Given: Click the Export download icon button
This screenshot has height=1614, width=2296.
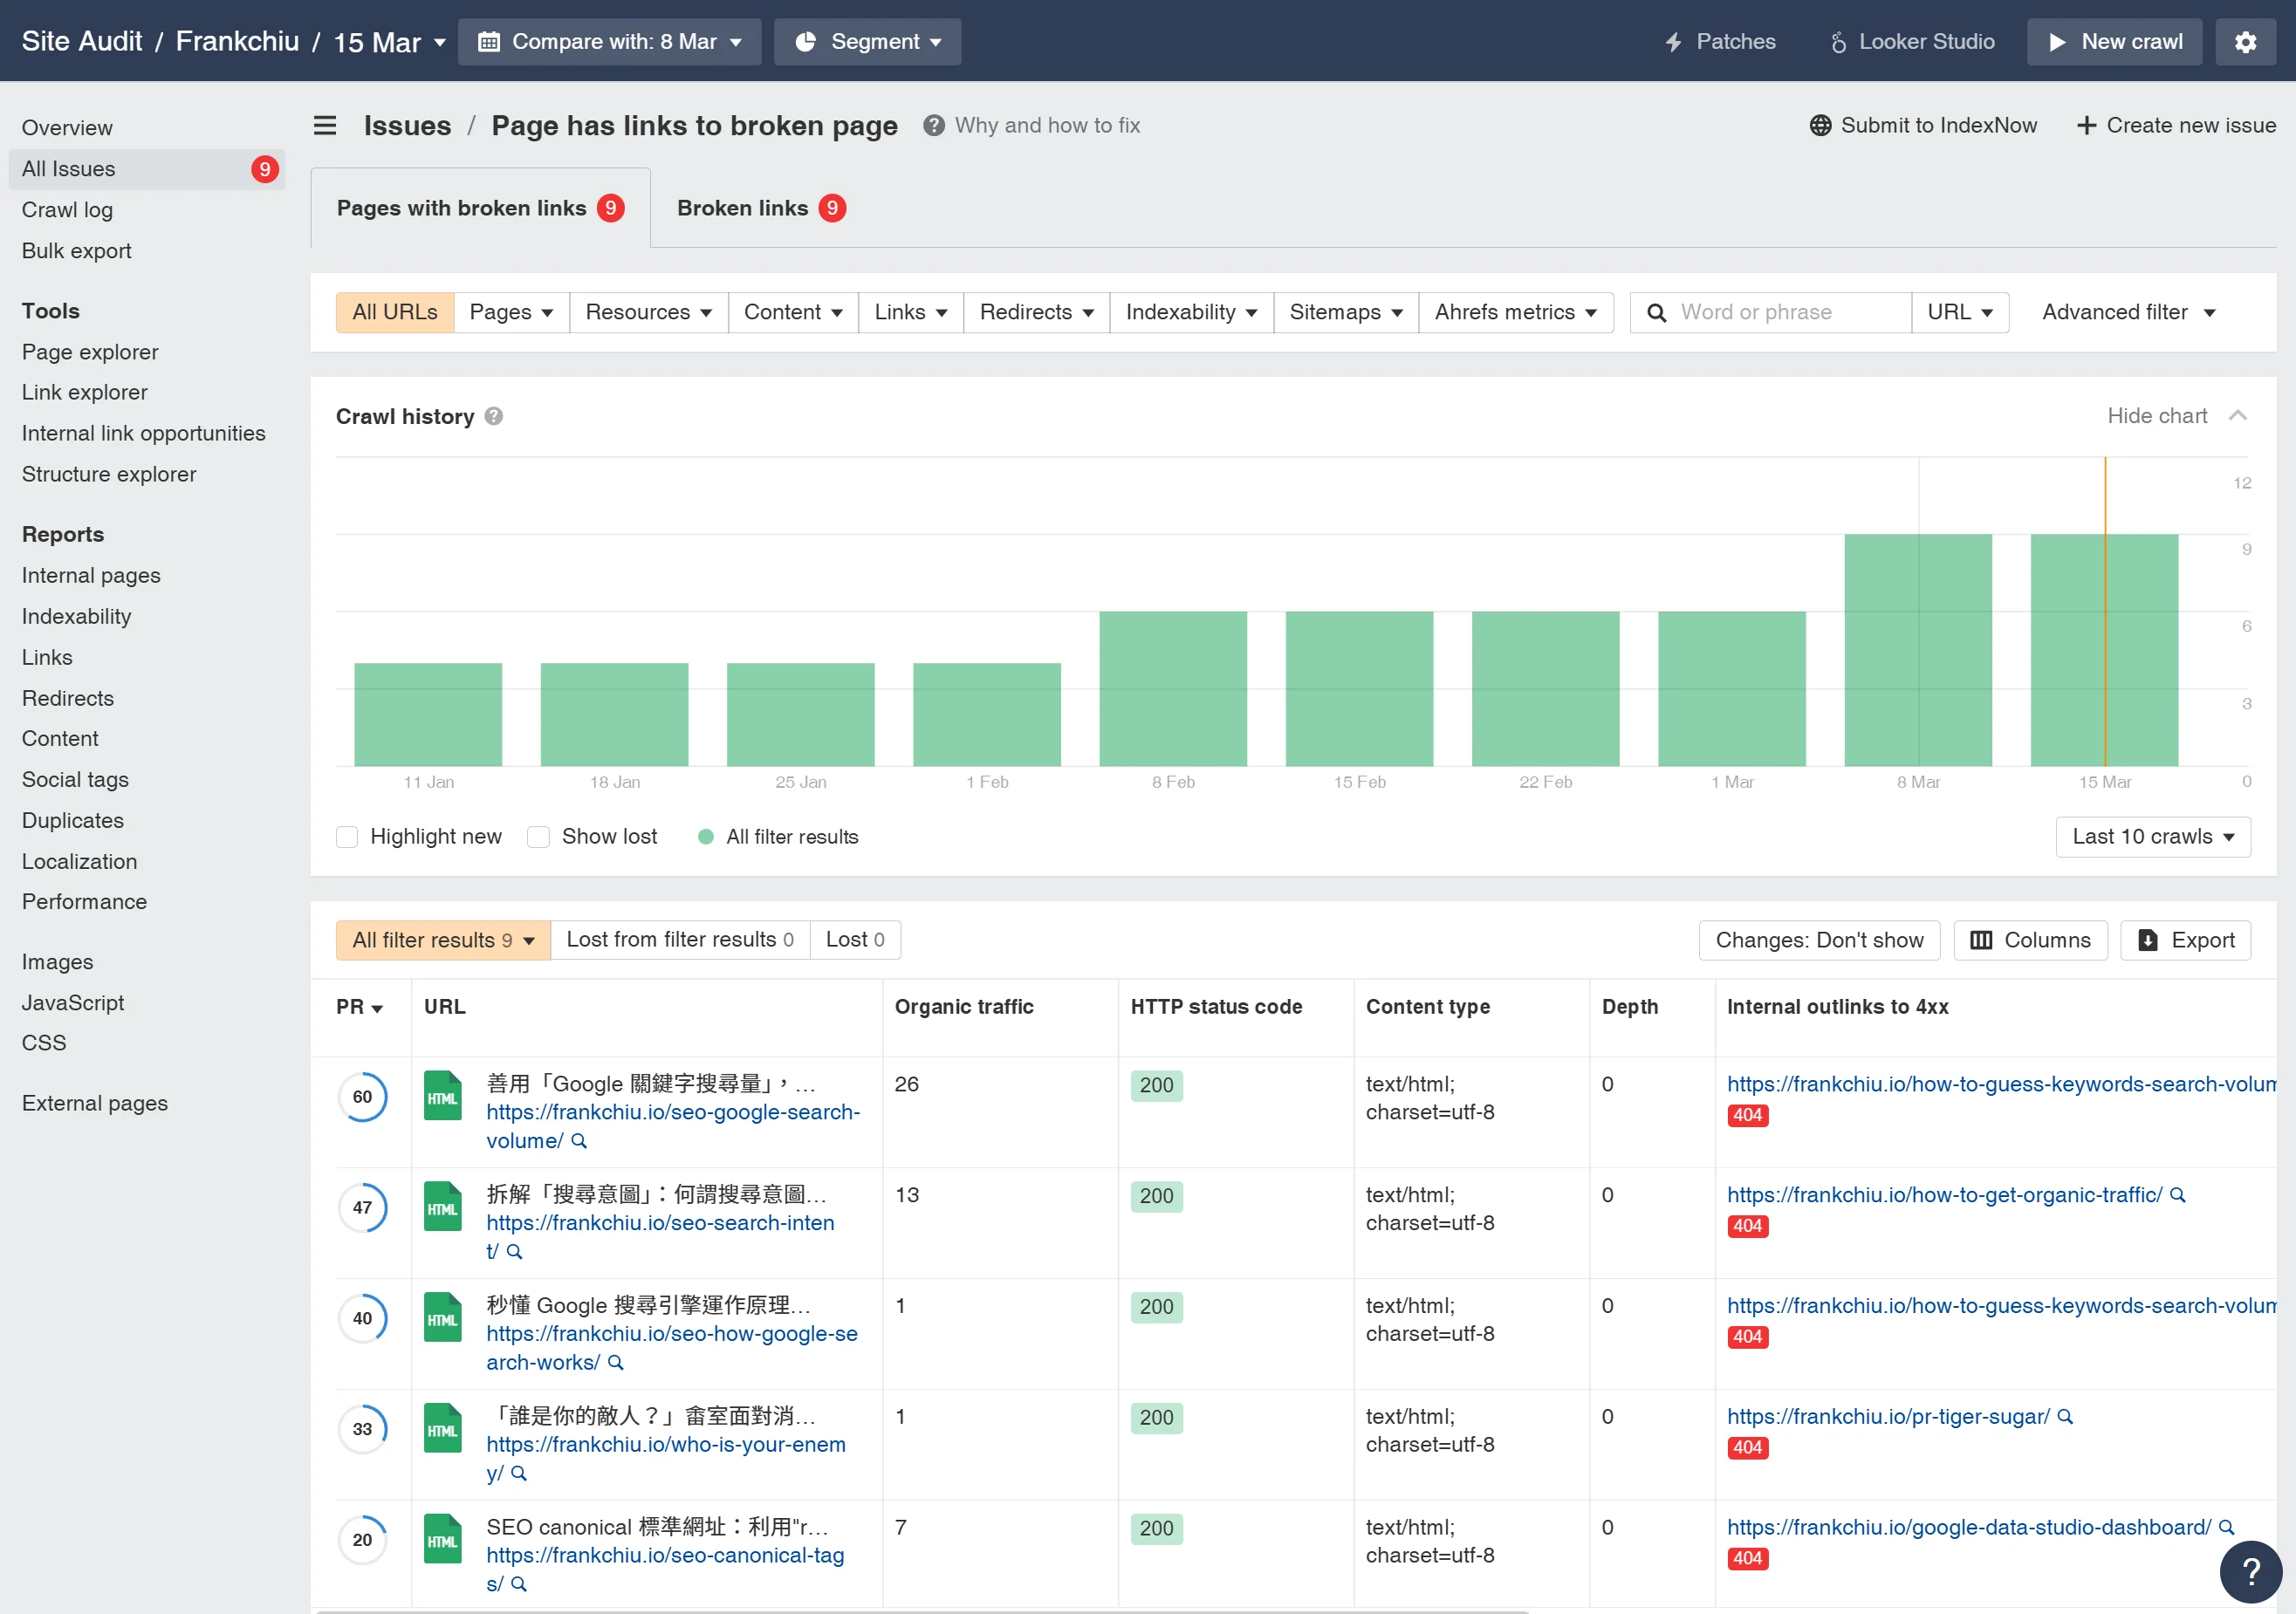Looking at the screenshot, I should pos(2185,940).
